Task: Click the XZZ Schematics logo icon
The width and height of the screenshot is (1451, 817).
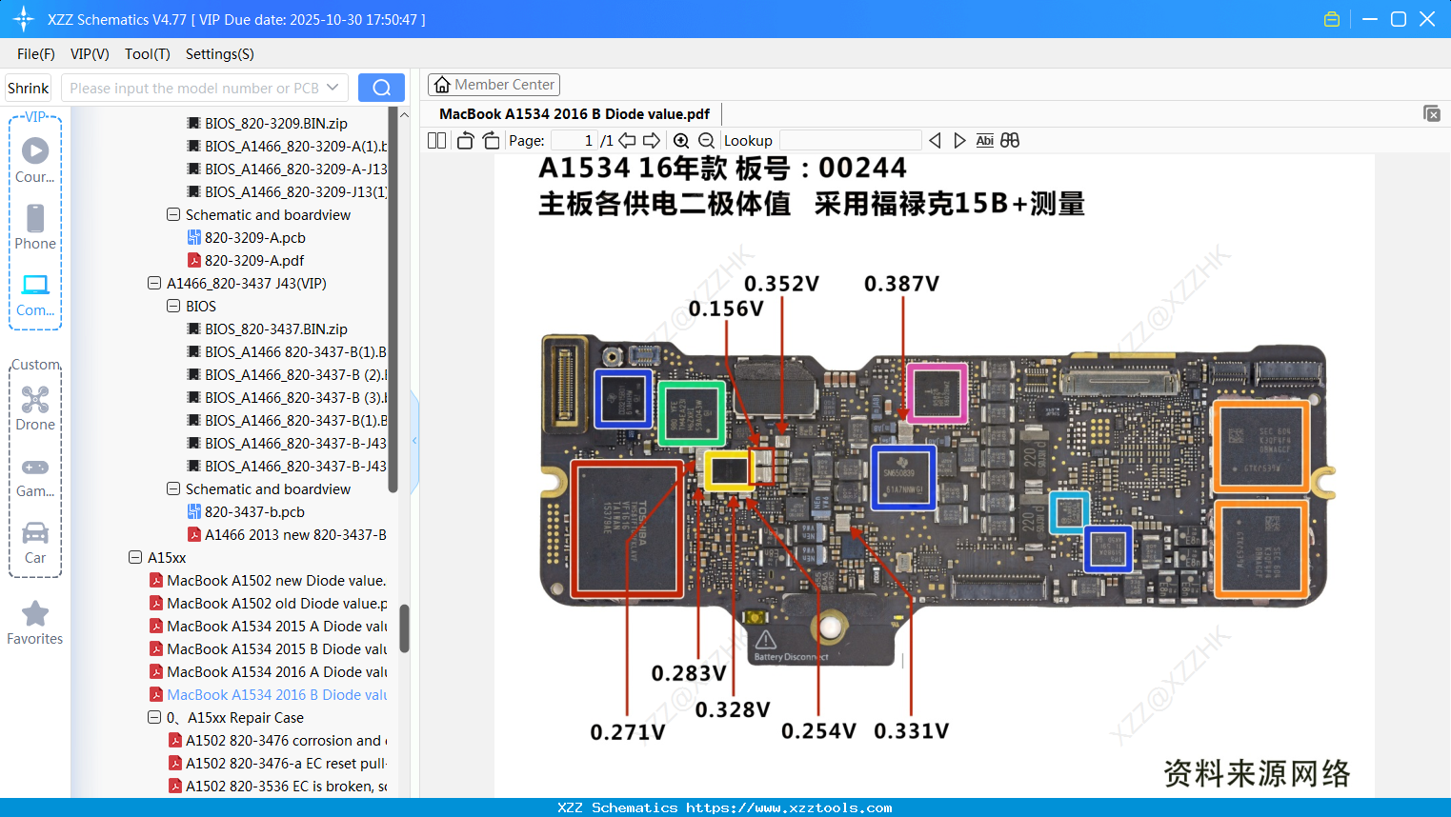Action: point(24,19)
